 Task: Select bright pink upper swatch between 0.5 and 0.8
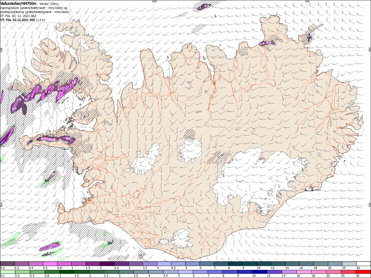coord(50,264)
